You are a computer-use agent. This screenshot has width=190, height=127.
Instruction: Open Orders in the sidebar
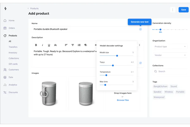point(12,28)
